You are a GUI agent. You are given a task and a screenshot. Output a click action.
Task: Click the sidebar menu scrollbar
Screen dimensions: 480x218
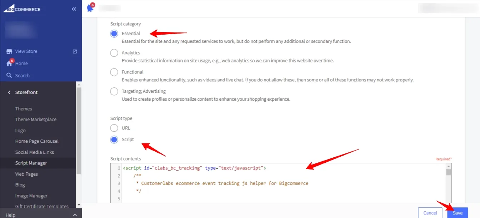[79, 130]
